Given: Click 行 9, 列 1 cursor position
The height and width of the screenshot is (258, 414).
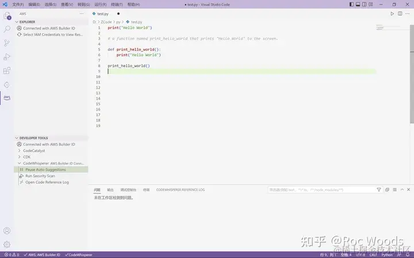Looking at the screenshot, I should pos(328,255).
